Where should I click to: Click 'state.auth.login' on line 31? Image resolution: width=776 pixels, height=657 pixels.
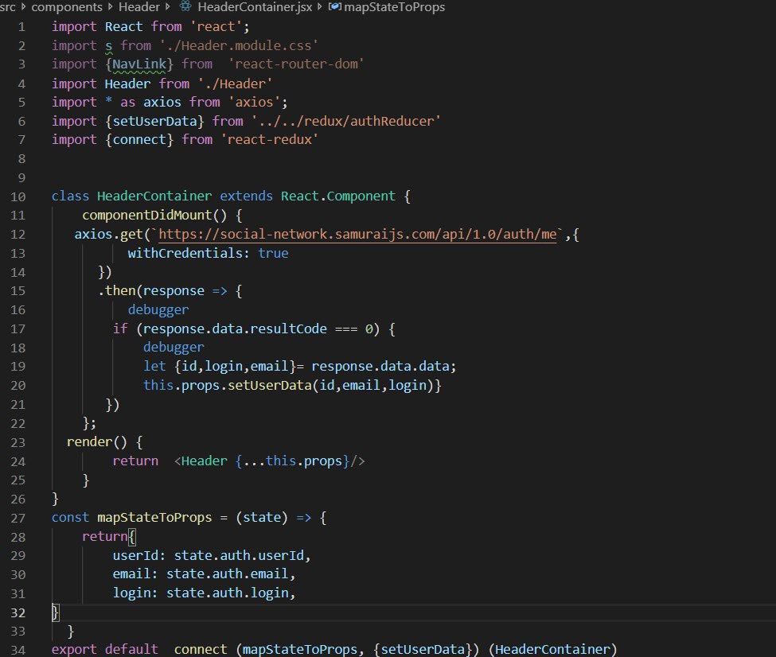pyautogui.click(x=227, y=593)
